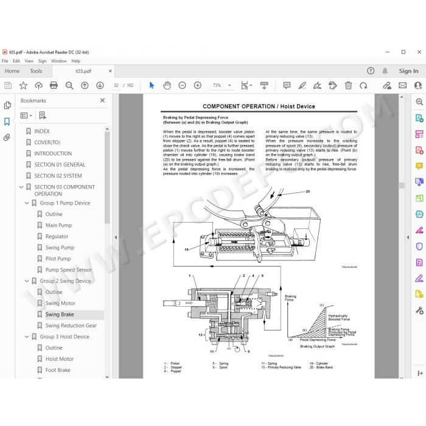The image size is (426, 426).
Task: Open the Comment tool in right sidebar
Action: coord(419,166)
